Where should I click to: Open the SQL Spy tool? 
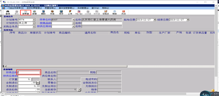79,12
